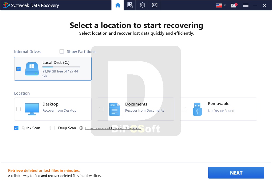
Task: Check the Desktop location checkbox
Action: tap(18, 109)
